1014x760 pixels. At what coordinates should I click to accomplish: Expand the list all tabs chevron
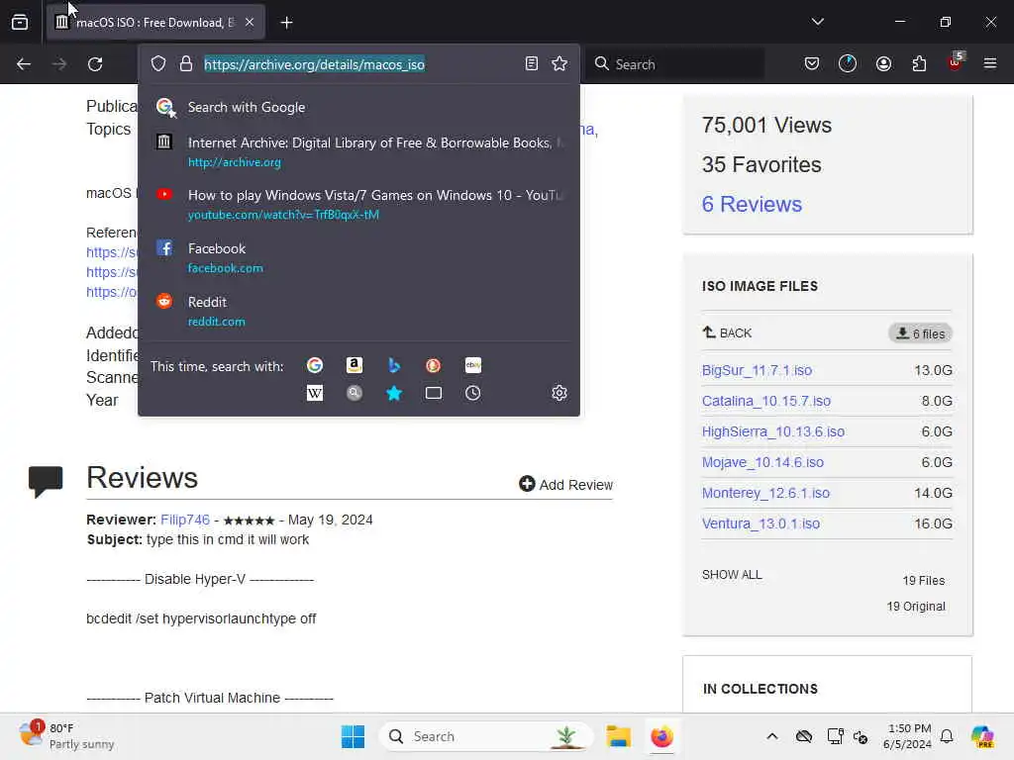pos(817,22)
